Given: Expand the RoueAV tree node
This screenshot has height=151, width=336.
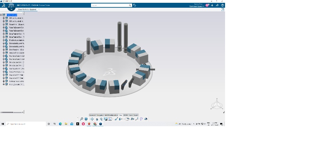Looking at the screenshot, I should click(3, 24).
